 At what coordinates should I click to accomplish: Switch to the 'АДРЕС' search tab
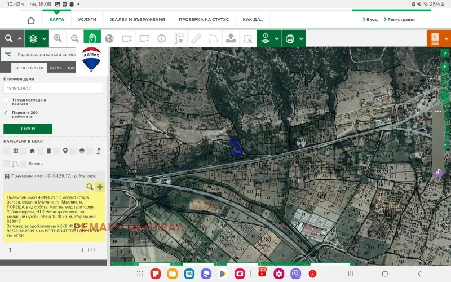56,68
